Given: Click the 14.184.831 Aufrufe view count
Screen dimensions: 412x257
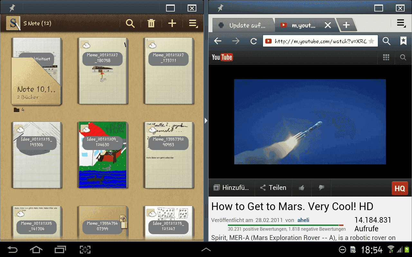Looking at the screenshot, I should 373,224.
